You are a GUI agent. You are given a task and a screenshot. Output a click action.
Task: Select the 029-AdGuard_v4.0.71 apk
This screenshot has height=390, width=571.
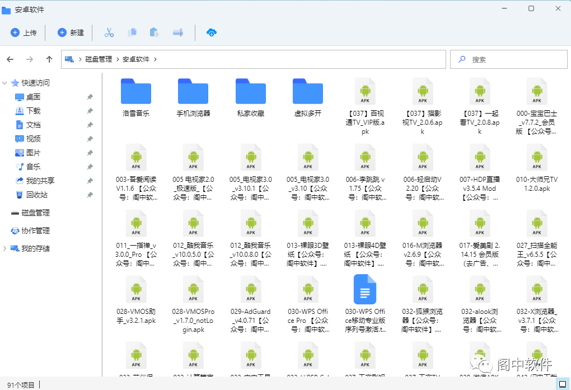click(x=251, y=305)
